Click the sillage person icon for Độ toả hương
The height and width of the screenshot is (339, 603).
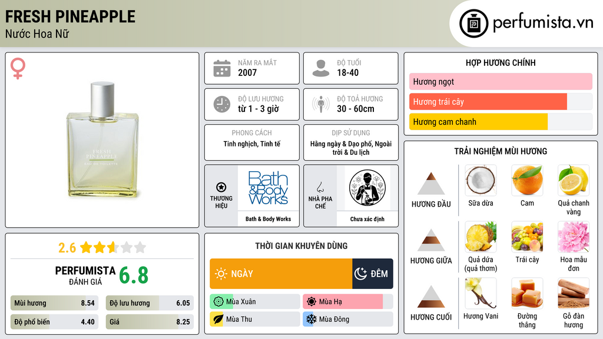click(x=321, y=104)
